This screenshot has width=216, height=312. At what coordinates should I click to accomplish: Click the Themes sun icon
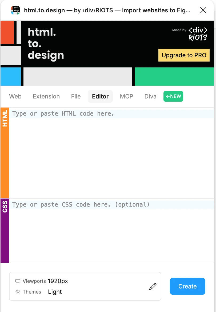(18, 292)
